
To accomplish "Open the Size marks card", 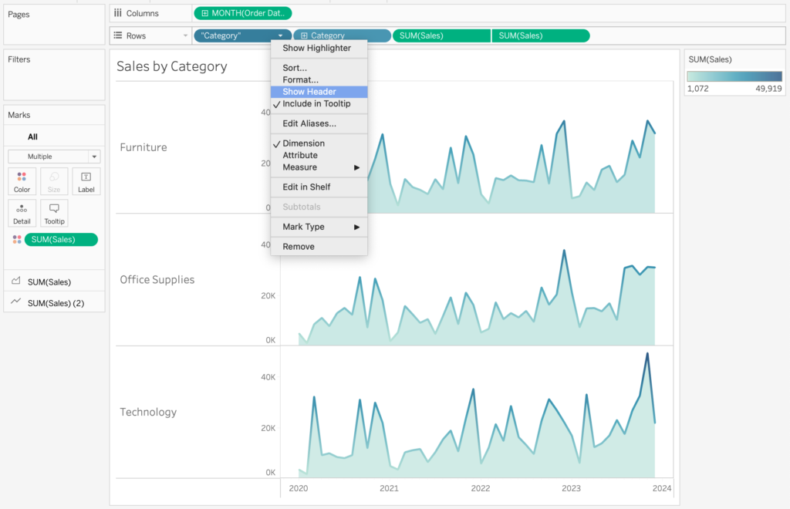I will pyautogui.click(x=54, y=182).
